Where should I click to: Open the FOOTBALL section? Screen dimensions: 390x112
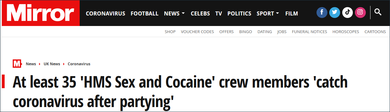coord(144,14)
